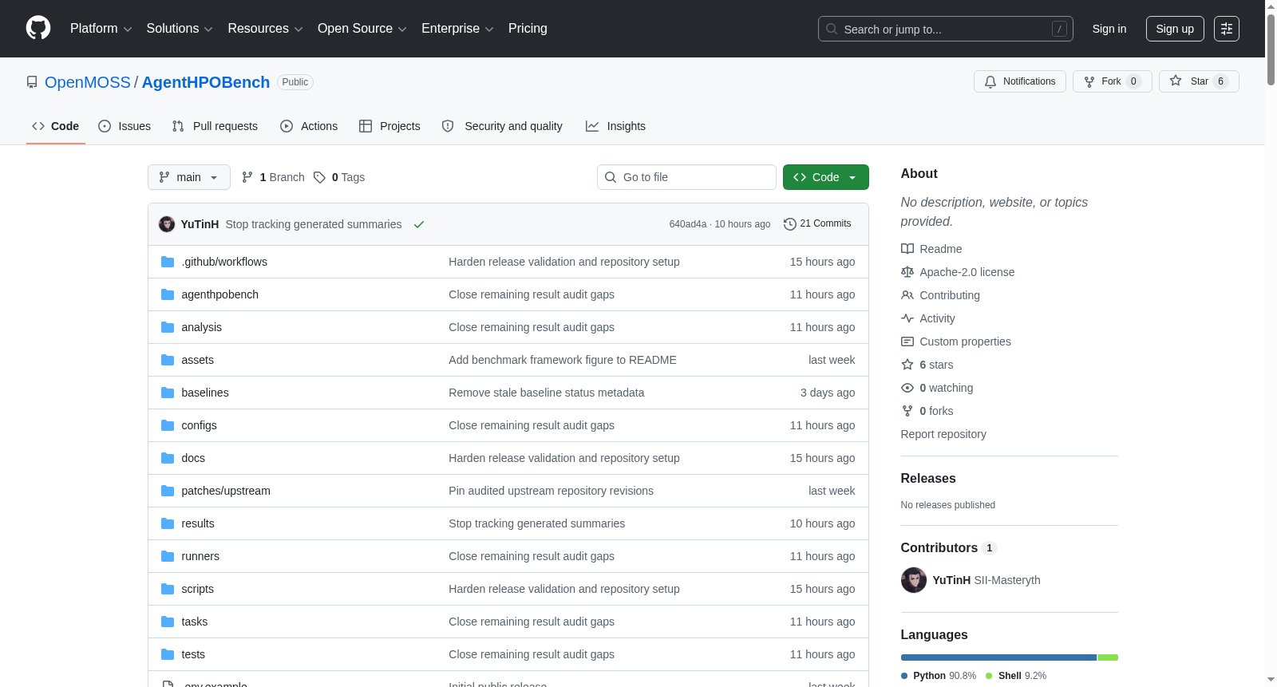This screenshot has width=1277, height=687.
Task: Click the configs folder icon
Action: 168,425
